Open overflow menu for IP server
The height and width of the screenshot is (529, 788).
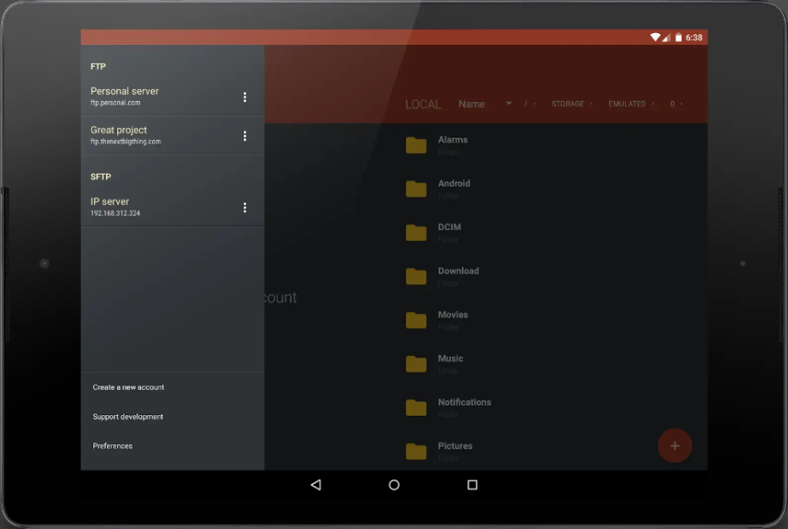(245, 207)
